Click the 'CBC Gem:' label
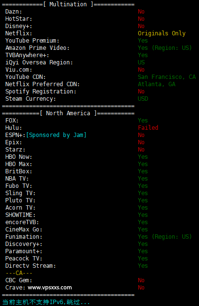This screenshot has height=306, width=199. [18, 280]
